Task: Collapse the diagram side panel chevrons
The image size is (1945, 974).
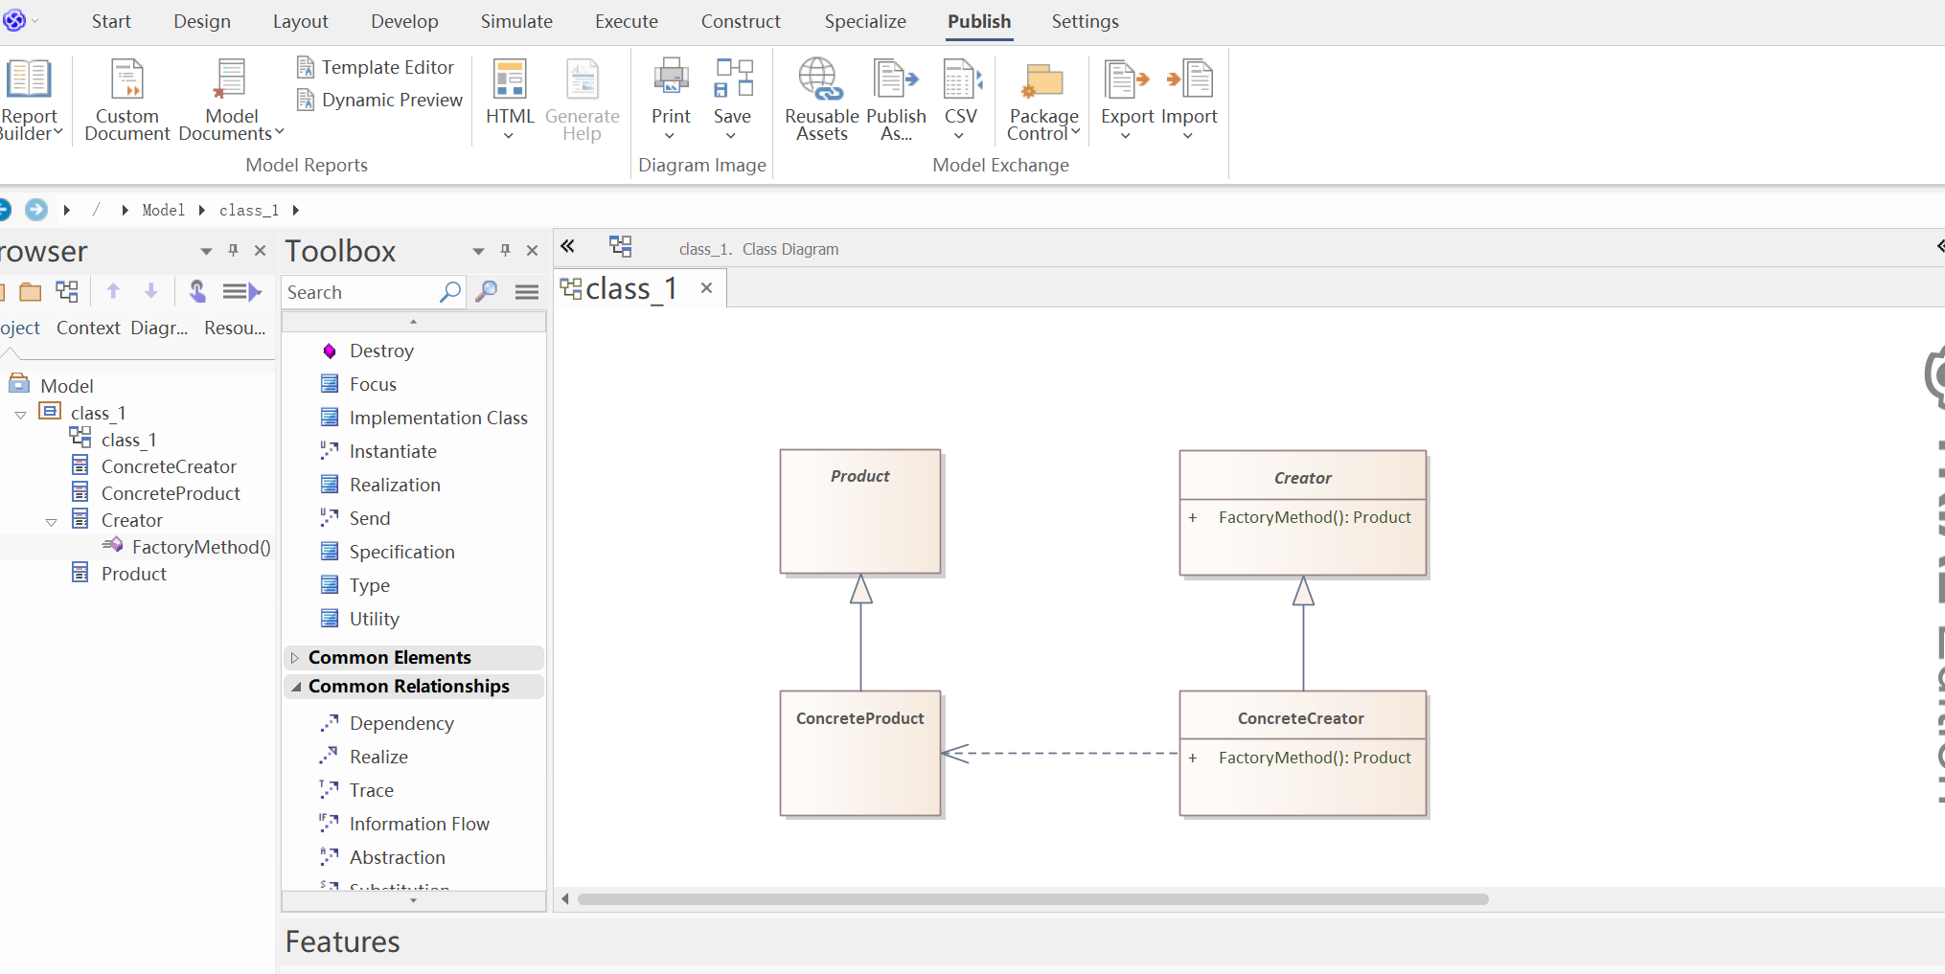Action: pos(567,247)
